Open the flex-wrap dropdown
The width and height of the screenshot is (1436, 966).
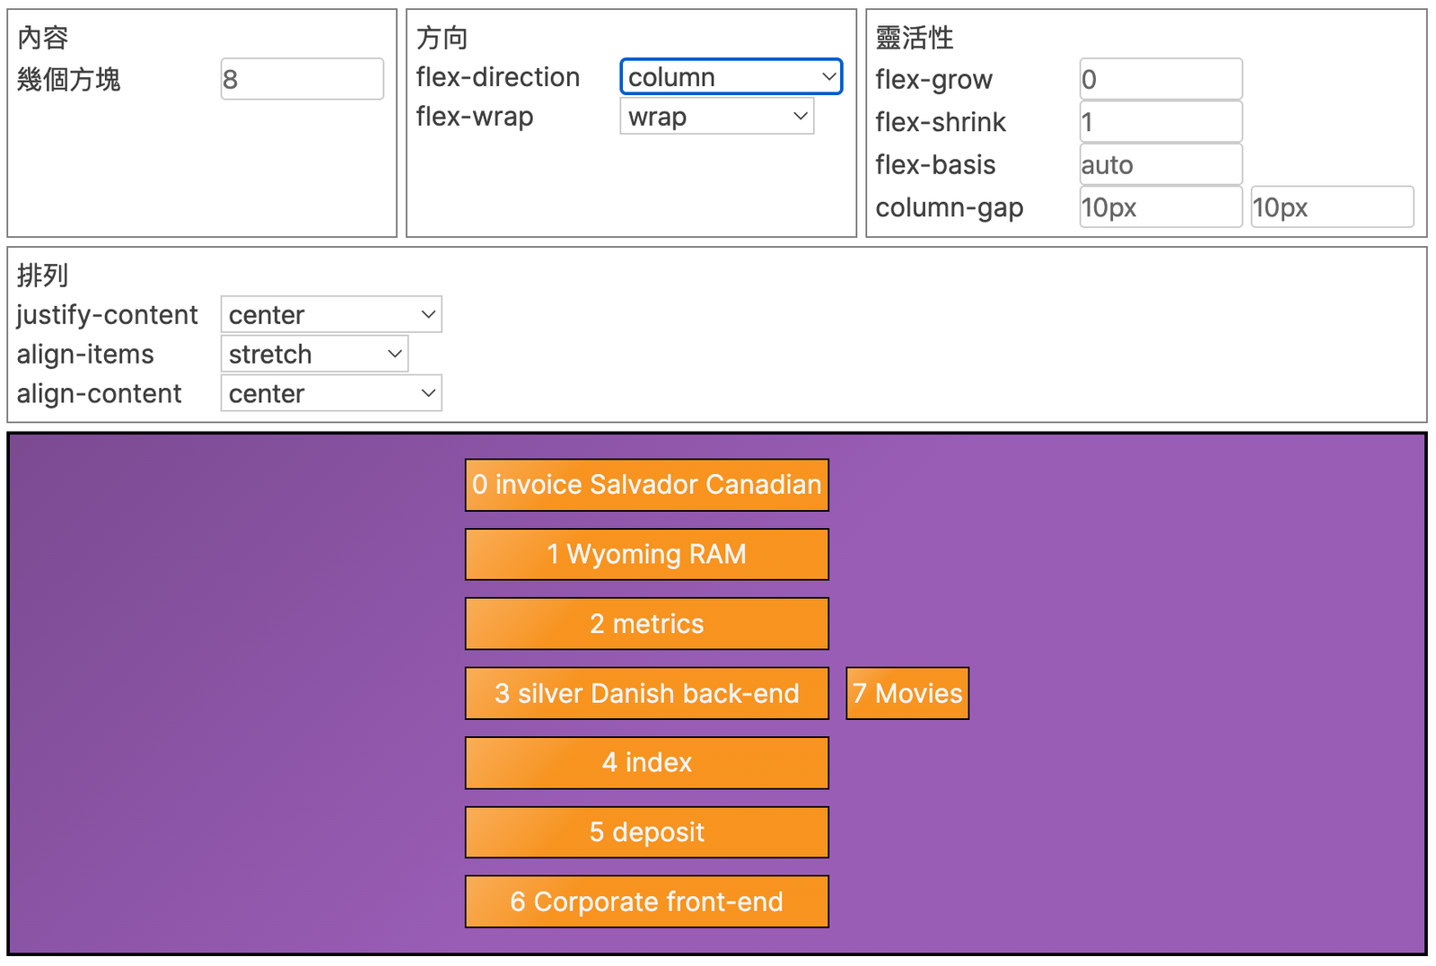pos(716,117)
